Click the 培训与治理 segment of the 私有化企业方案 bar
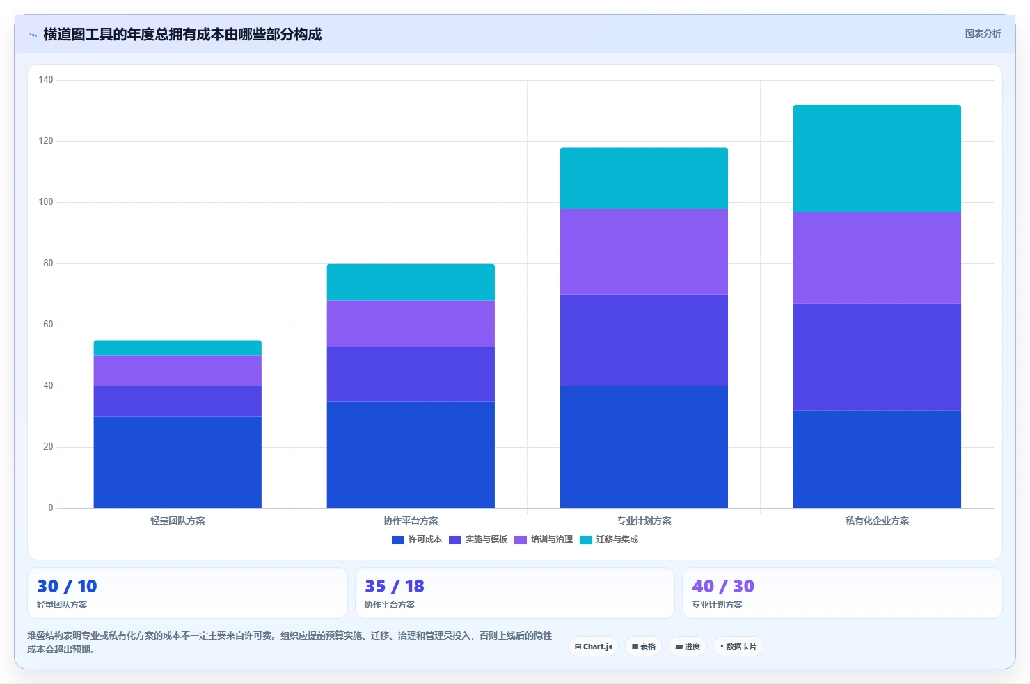1030x684 pixels. [877, 257]
